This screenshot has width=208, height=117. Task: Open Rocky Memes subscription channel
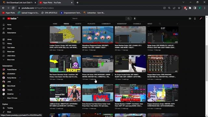click(11, 78)
